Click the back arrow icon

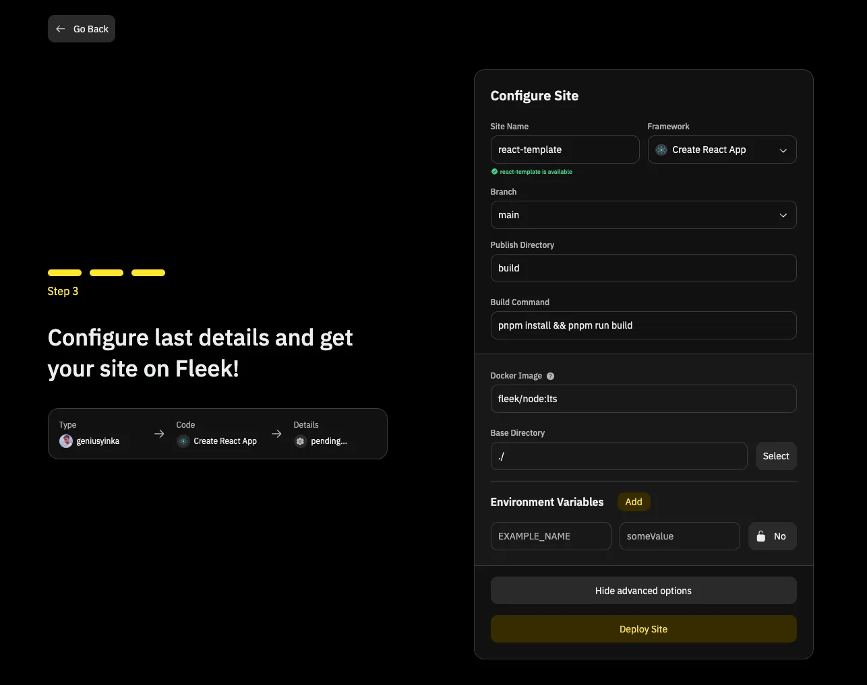point(61,29)
